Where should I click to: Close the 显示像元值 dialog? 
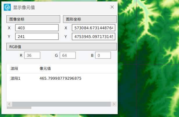pos(112,7)
